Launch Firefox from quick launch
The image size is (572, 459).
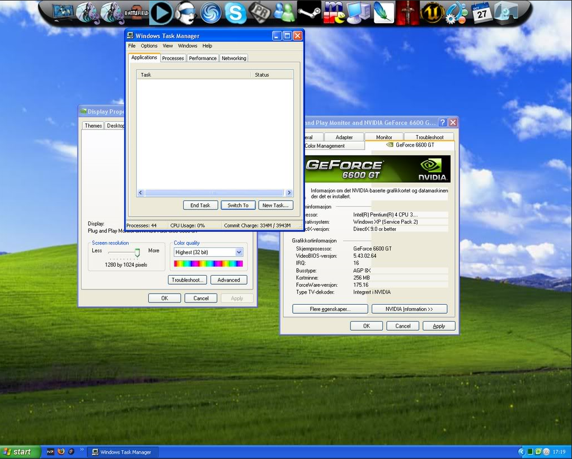pos(61,452)
